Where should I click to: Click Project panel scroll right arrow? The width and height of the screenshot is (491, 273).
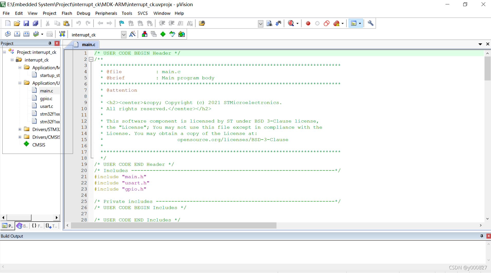pos(57,218)
